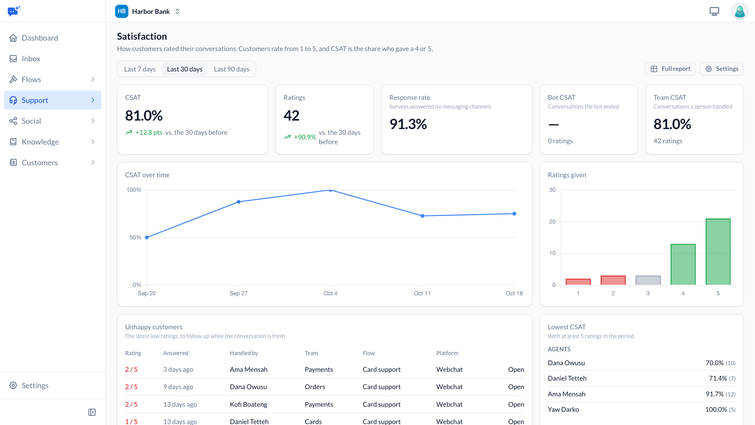The image size is (755, 425).
Task: Click the Oct 11 chart data point
Action: [x=422, y=216]
